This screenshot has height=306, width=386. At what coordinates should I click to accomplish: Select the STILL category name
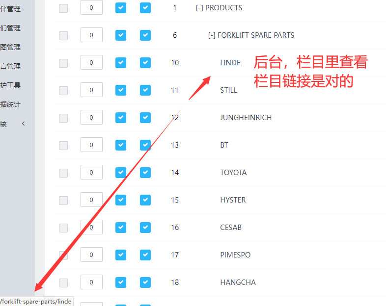pos(229,90)
